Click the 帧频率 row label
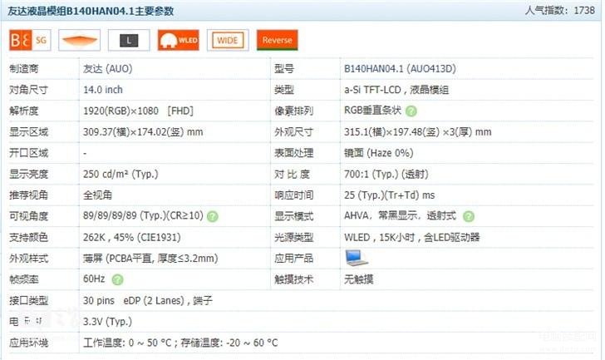 click(24, 279)
